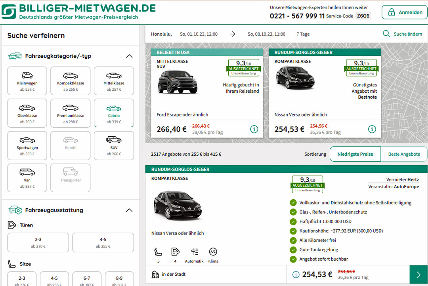Collapse the Fahrzeugkategorie/-typ section
This screenshot has width=428, height=286.
pyautogui.click(x=129, y=56)
